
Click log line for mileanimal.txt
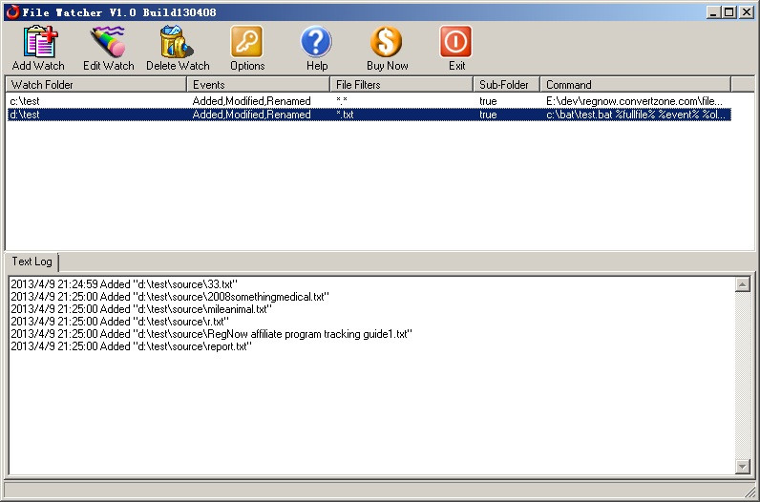click(x=141, y=309)
